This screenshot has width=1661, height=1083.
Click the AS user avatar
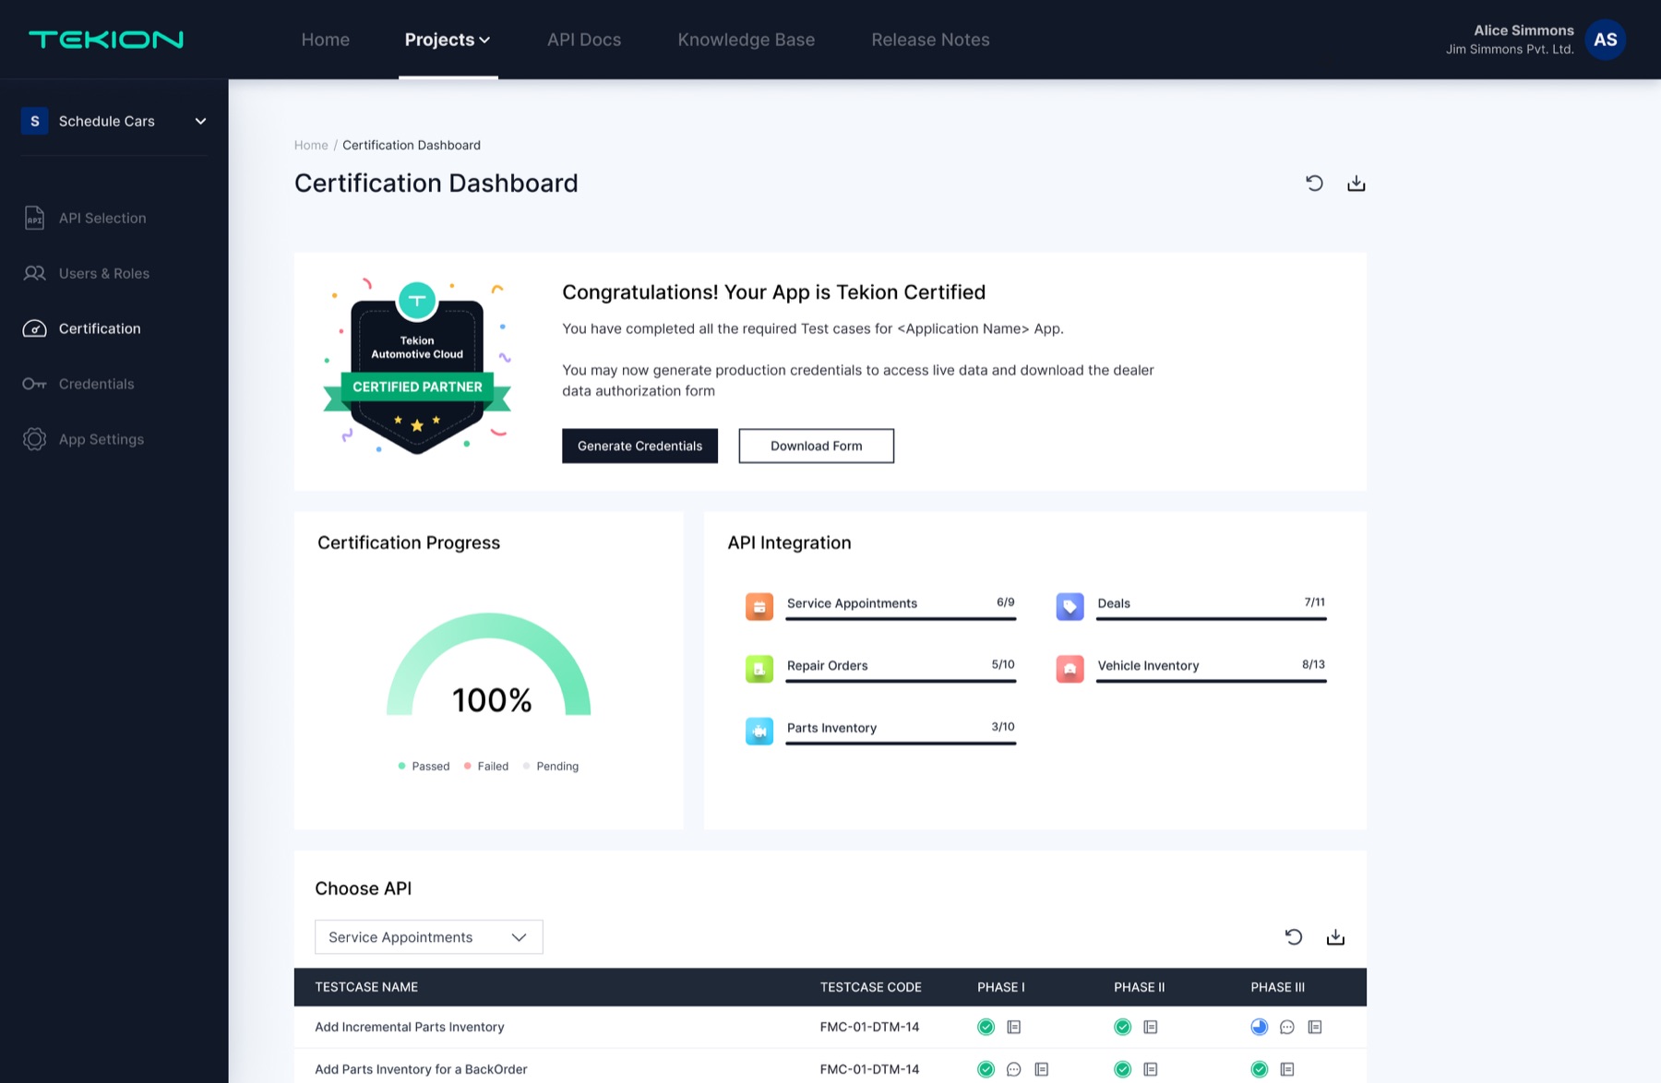coord(1605,40)
